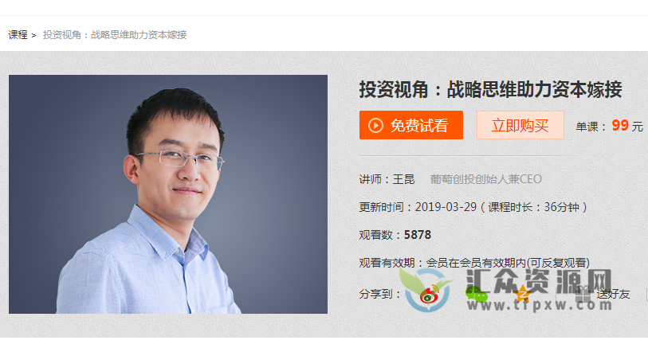Go to 课程 breadcrumb link
Image resolution: width=648 pixels, height=348 pixels.
(x=18, y=35)
